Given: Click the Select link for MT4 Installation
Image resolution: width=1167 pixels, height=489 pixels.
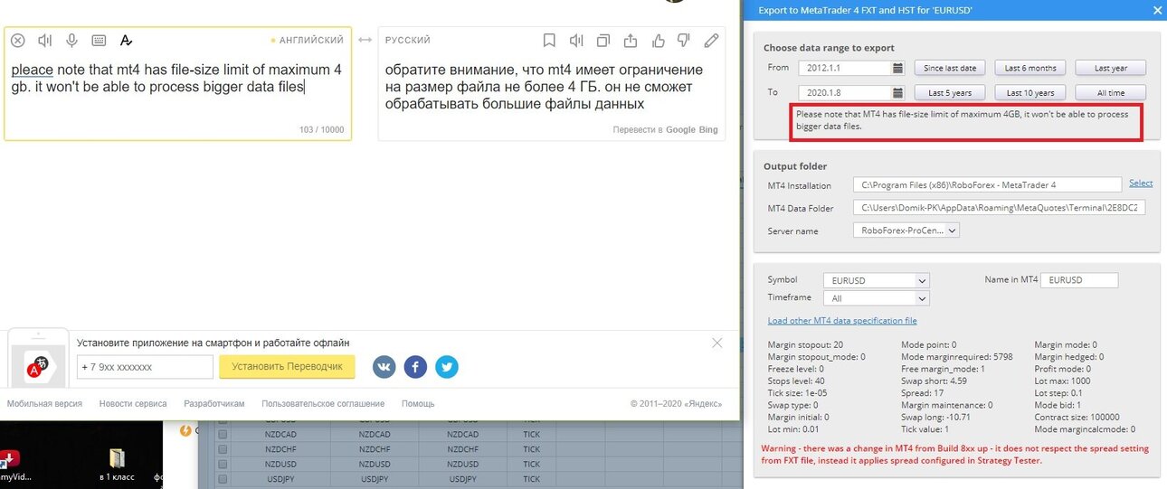Looking at the screenshot, I should 1141,183.
